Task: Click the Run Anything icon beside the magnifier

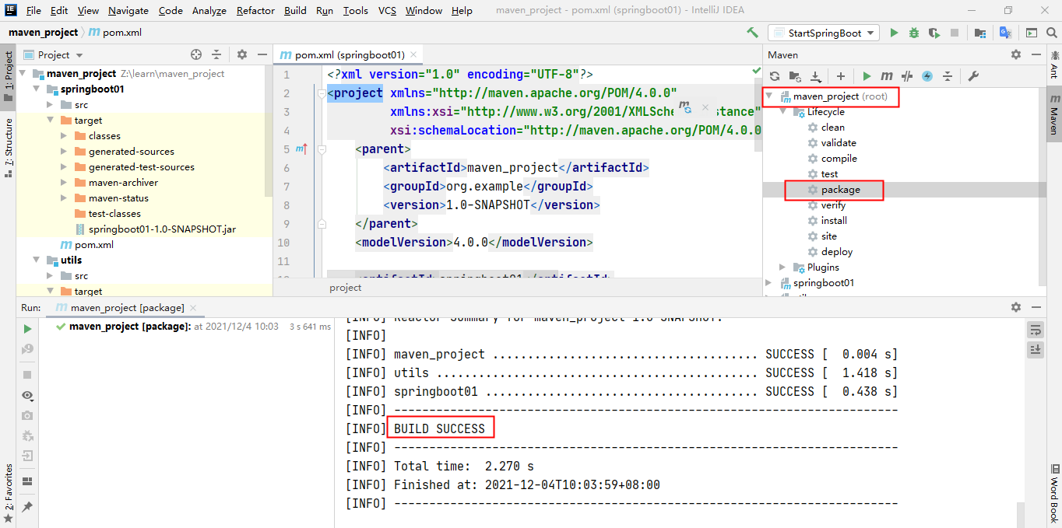Action: point(1032,33)
